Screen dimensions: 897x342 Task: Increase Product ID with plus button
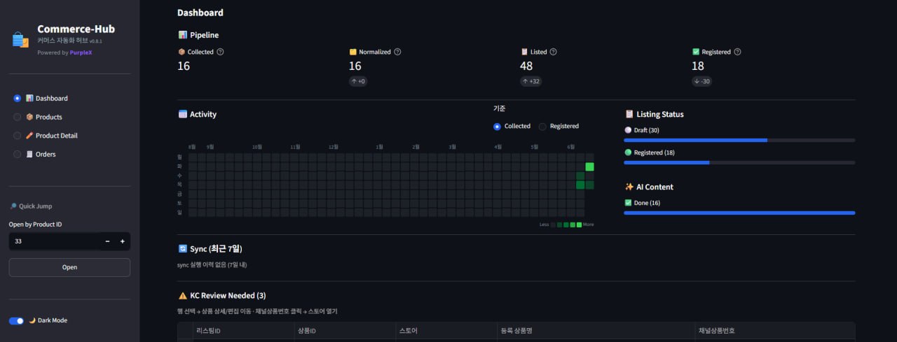tap(123, 241)
